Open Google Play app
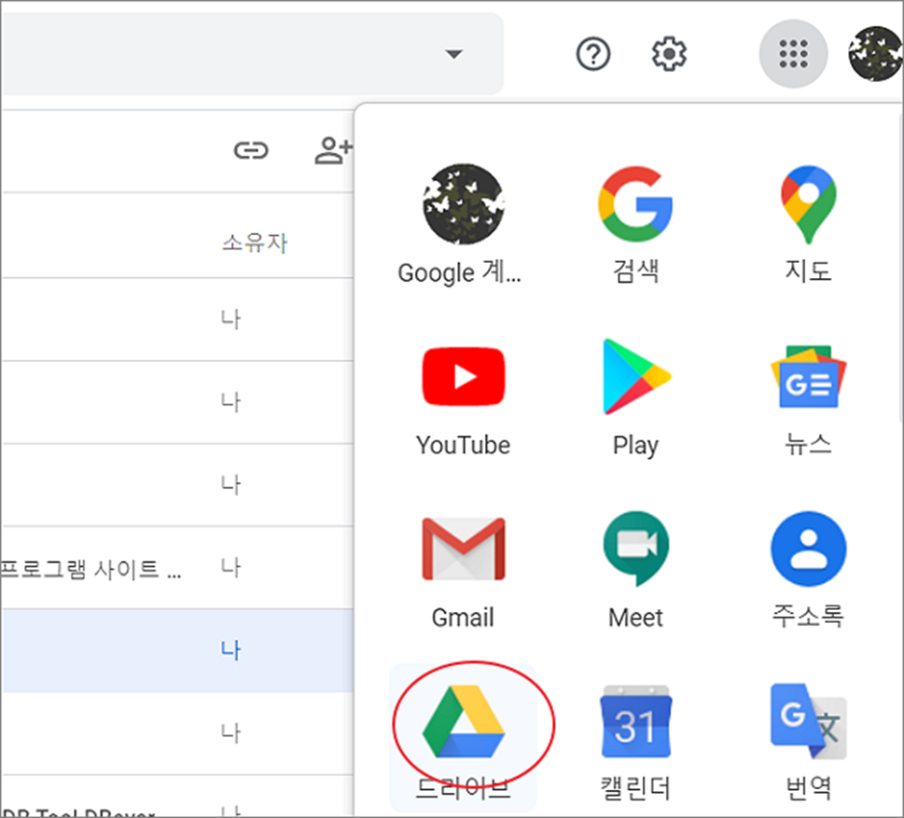The image size is (904, 818). [x=635, y=397]
